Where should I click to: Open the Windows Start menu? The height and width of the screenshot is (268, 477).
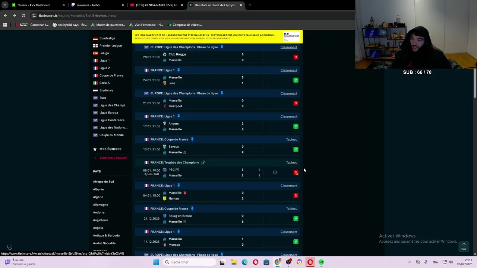(x=156, y=262)
